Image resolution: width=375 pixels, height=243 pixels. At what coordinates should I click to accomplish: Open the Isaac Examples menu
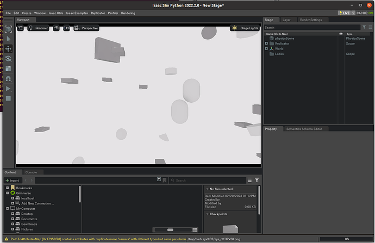(77, 13)
